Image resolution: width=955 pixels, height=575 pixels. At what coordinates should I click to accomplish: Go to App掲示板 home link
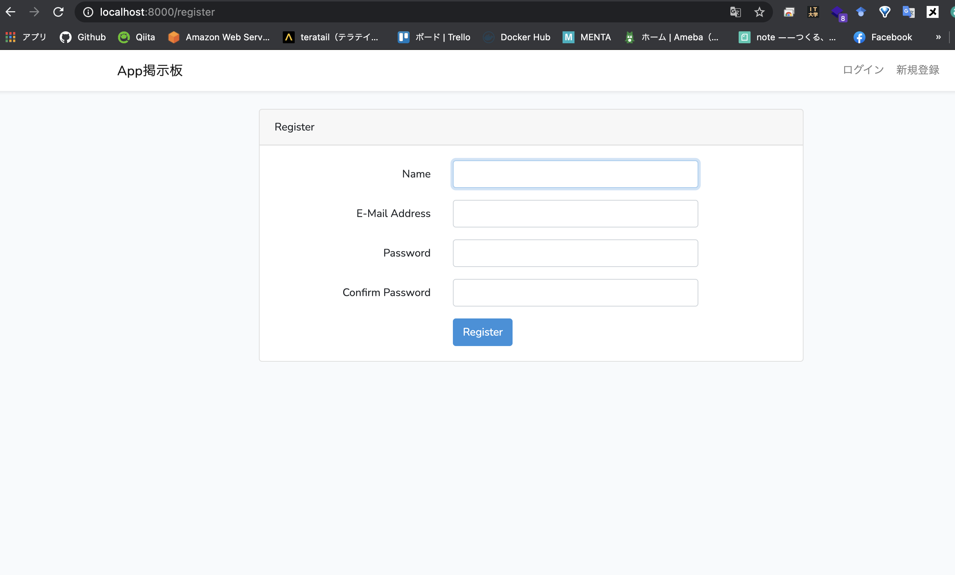pos(150,70)
